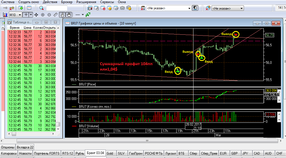Screen dimensions: 286x158
Task: Open the Окна menu
Action: pyautogui.click(x=122, y=2)
